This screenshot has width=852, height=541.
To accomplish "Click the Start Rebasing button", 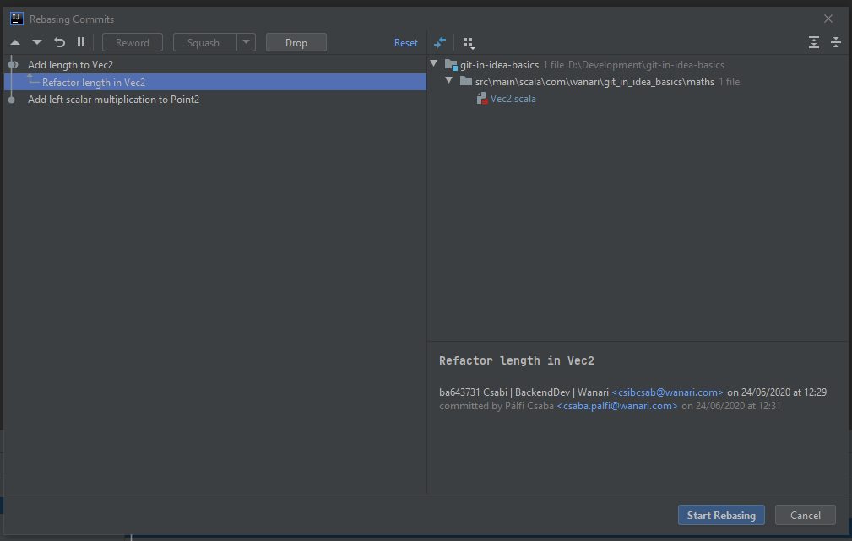I will [721, 515].
